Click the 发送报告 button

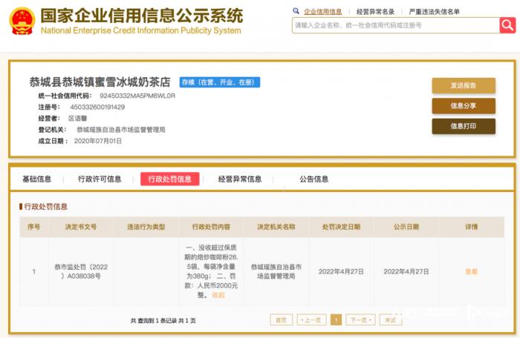pos(464,85)
